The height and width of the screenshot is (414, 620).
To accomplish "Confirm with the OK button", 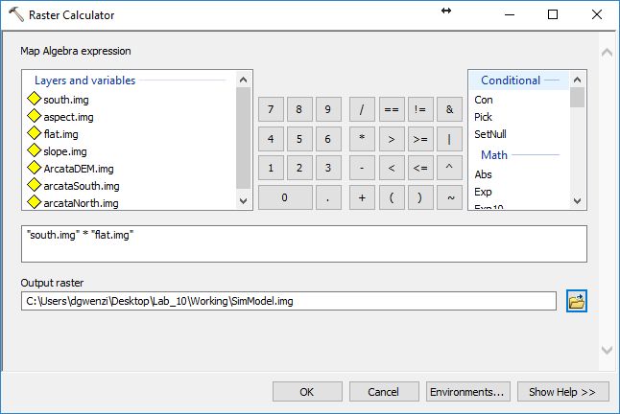I will 307,392.
